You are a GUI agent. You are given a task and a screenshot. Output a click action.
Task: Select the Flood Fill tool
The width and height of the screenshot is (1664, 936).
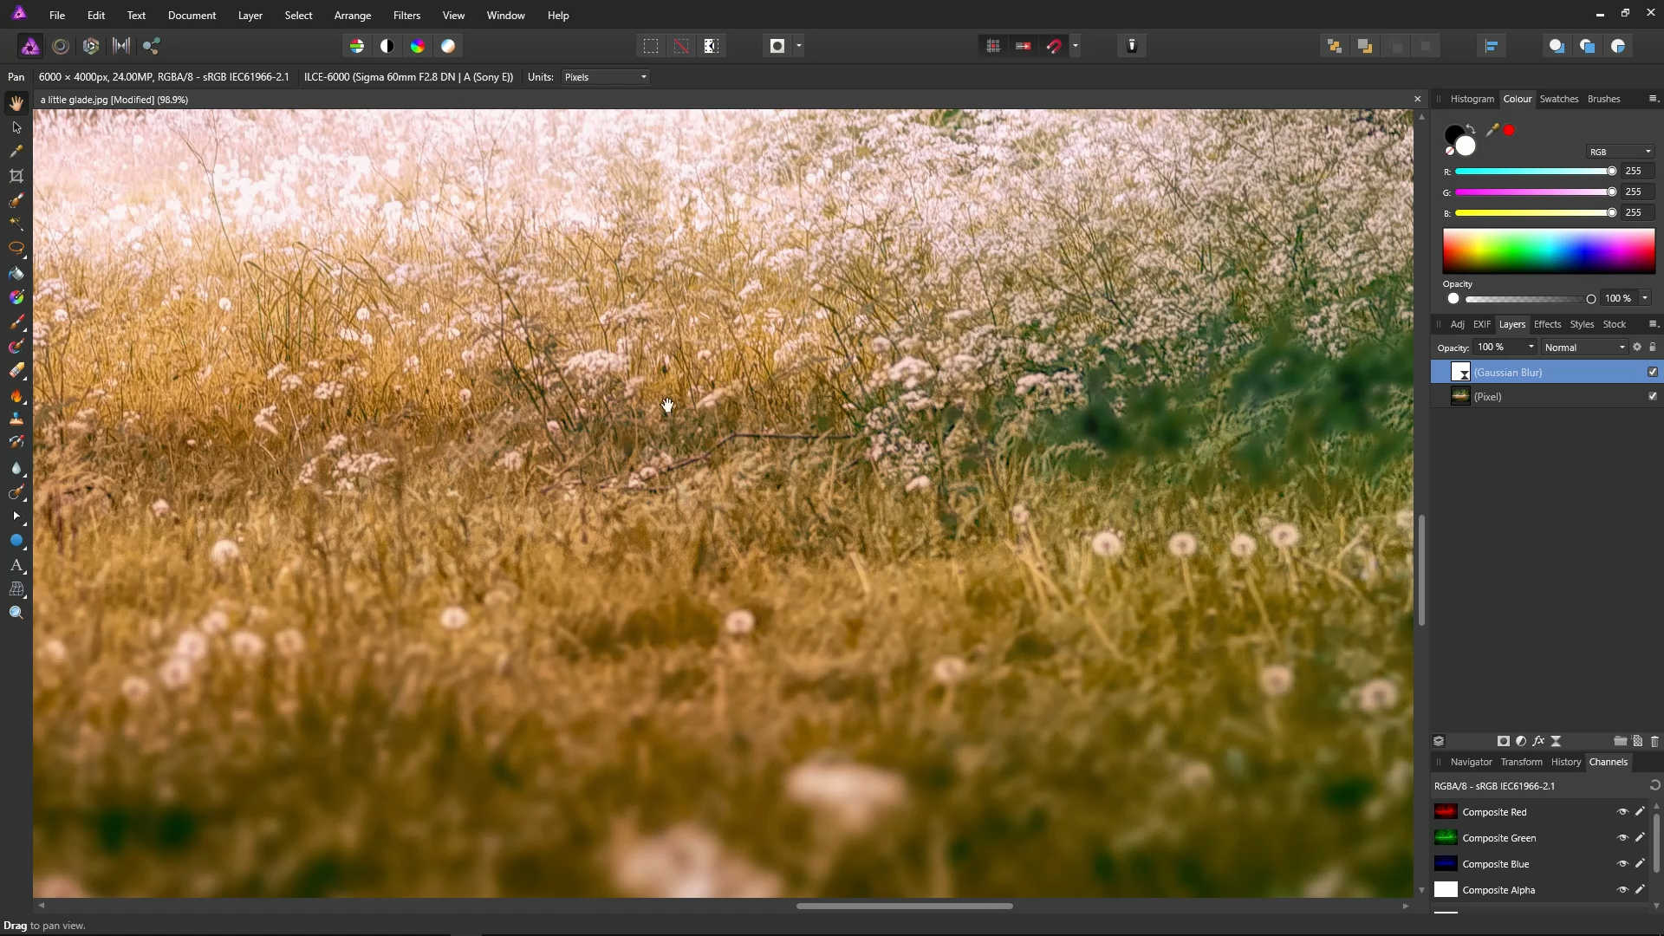(16, 273)
